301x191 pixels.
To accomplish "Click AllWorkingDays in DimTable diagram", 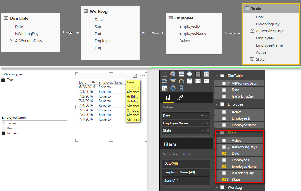I will click(28, 41).
